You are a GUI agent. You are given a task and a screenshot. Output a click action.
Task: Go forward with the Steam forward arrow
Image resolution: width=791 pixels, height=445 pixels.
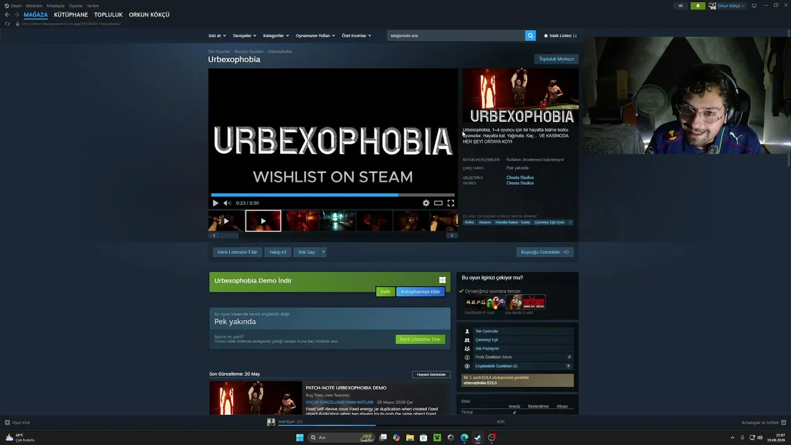click(17, 15)
